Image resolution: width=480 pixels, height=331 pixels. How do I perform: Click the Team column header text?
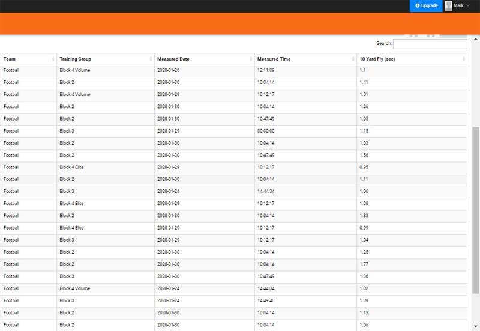click(x=10, y=59)
